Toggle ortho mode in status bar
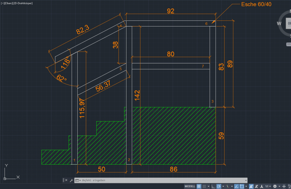Image resolution: width=291 pixels, height=189 pixels. [213, 186]
